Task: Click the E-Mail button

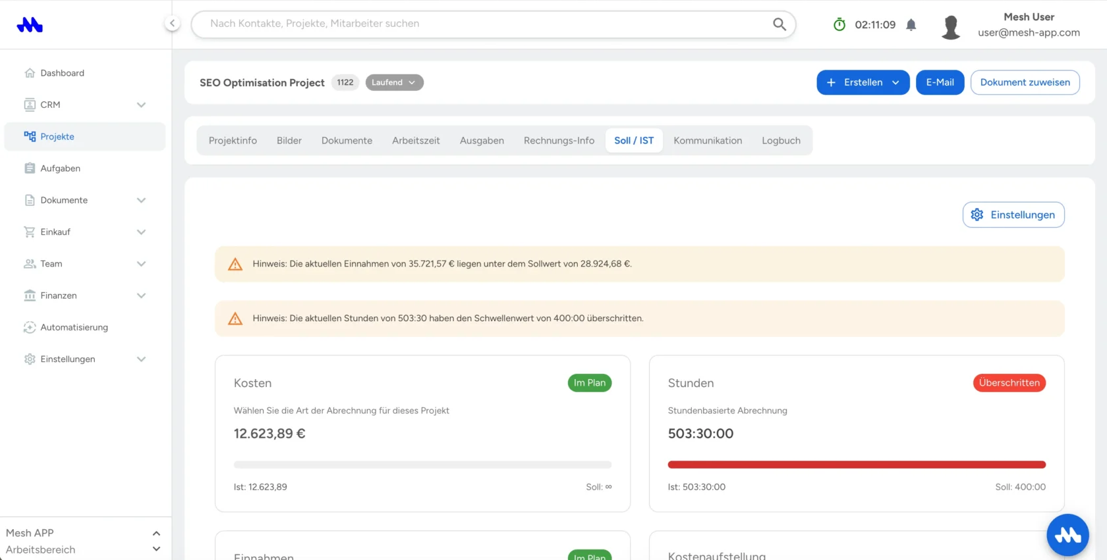Action: coord(940,82)
